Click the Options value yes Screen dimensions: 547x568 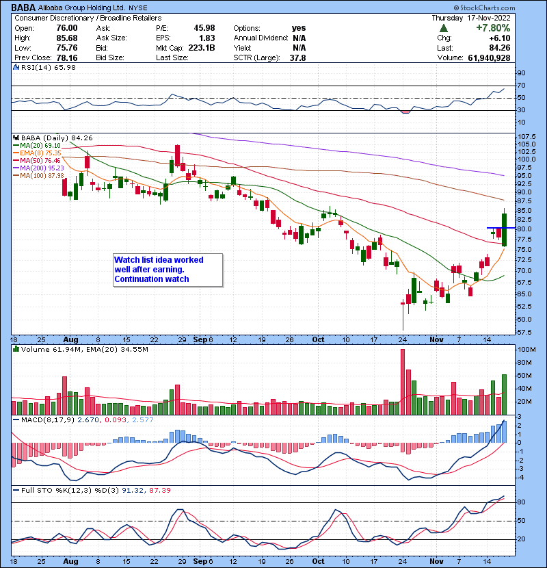[x=299, y=28]
